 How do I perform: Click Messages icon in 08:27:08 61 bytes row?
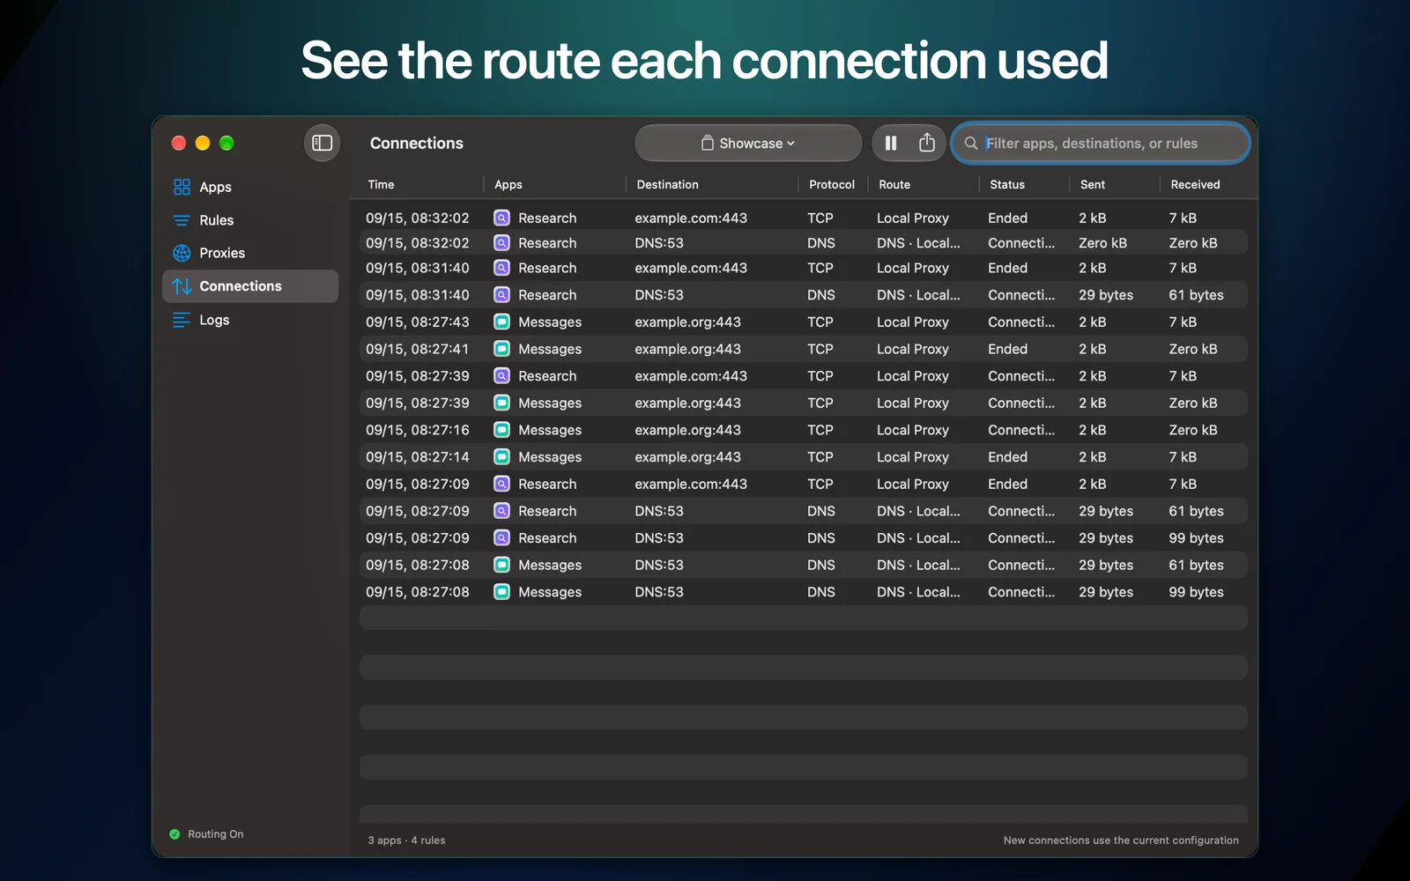501,565
